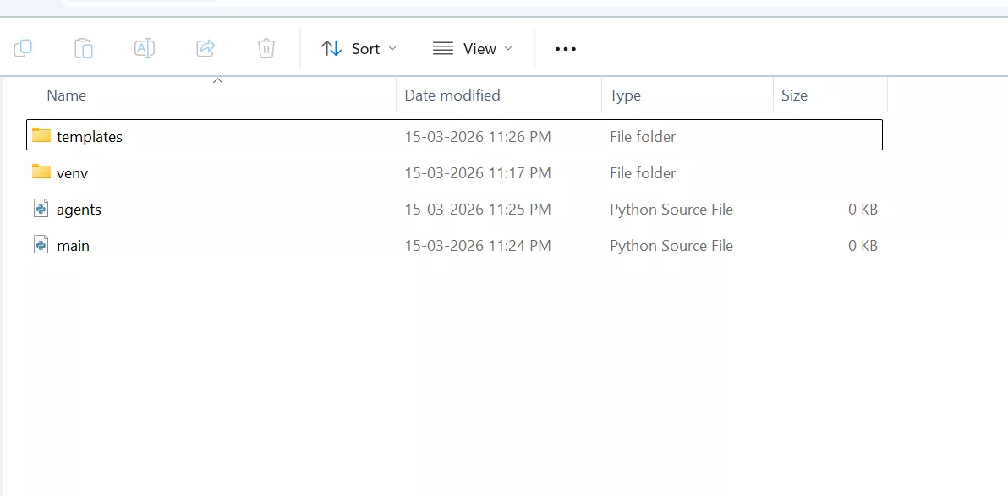Click the Python icon next to main
This screenshot has width=1008, height=496.
[x=41, y=245]
